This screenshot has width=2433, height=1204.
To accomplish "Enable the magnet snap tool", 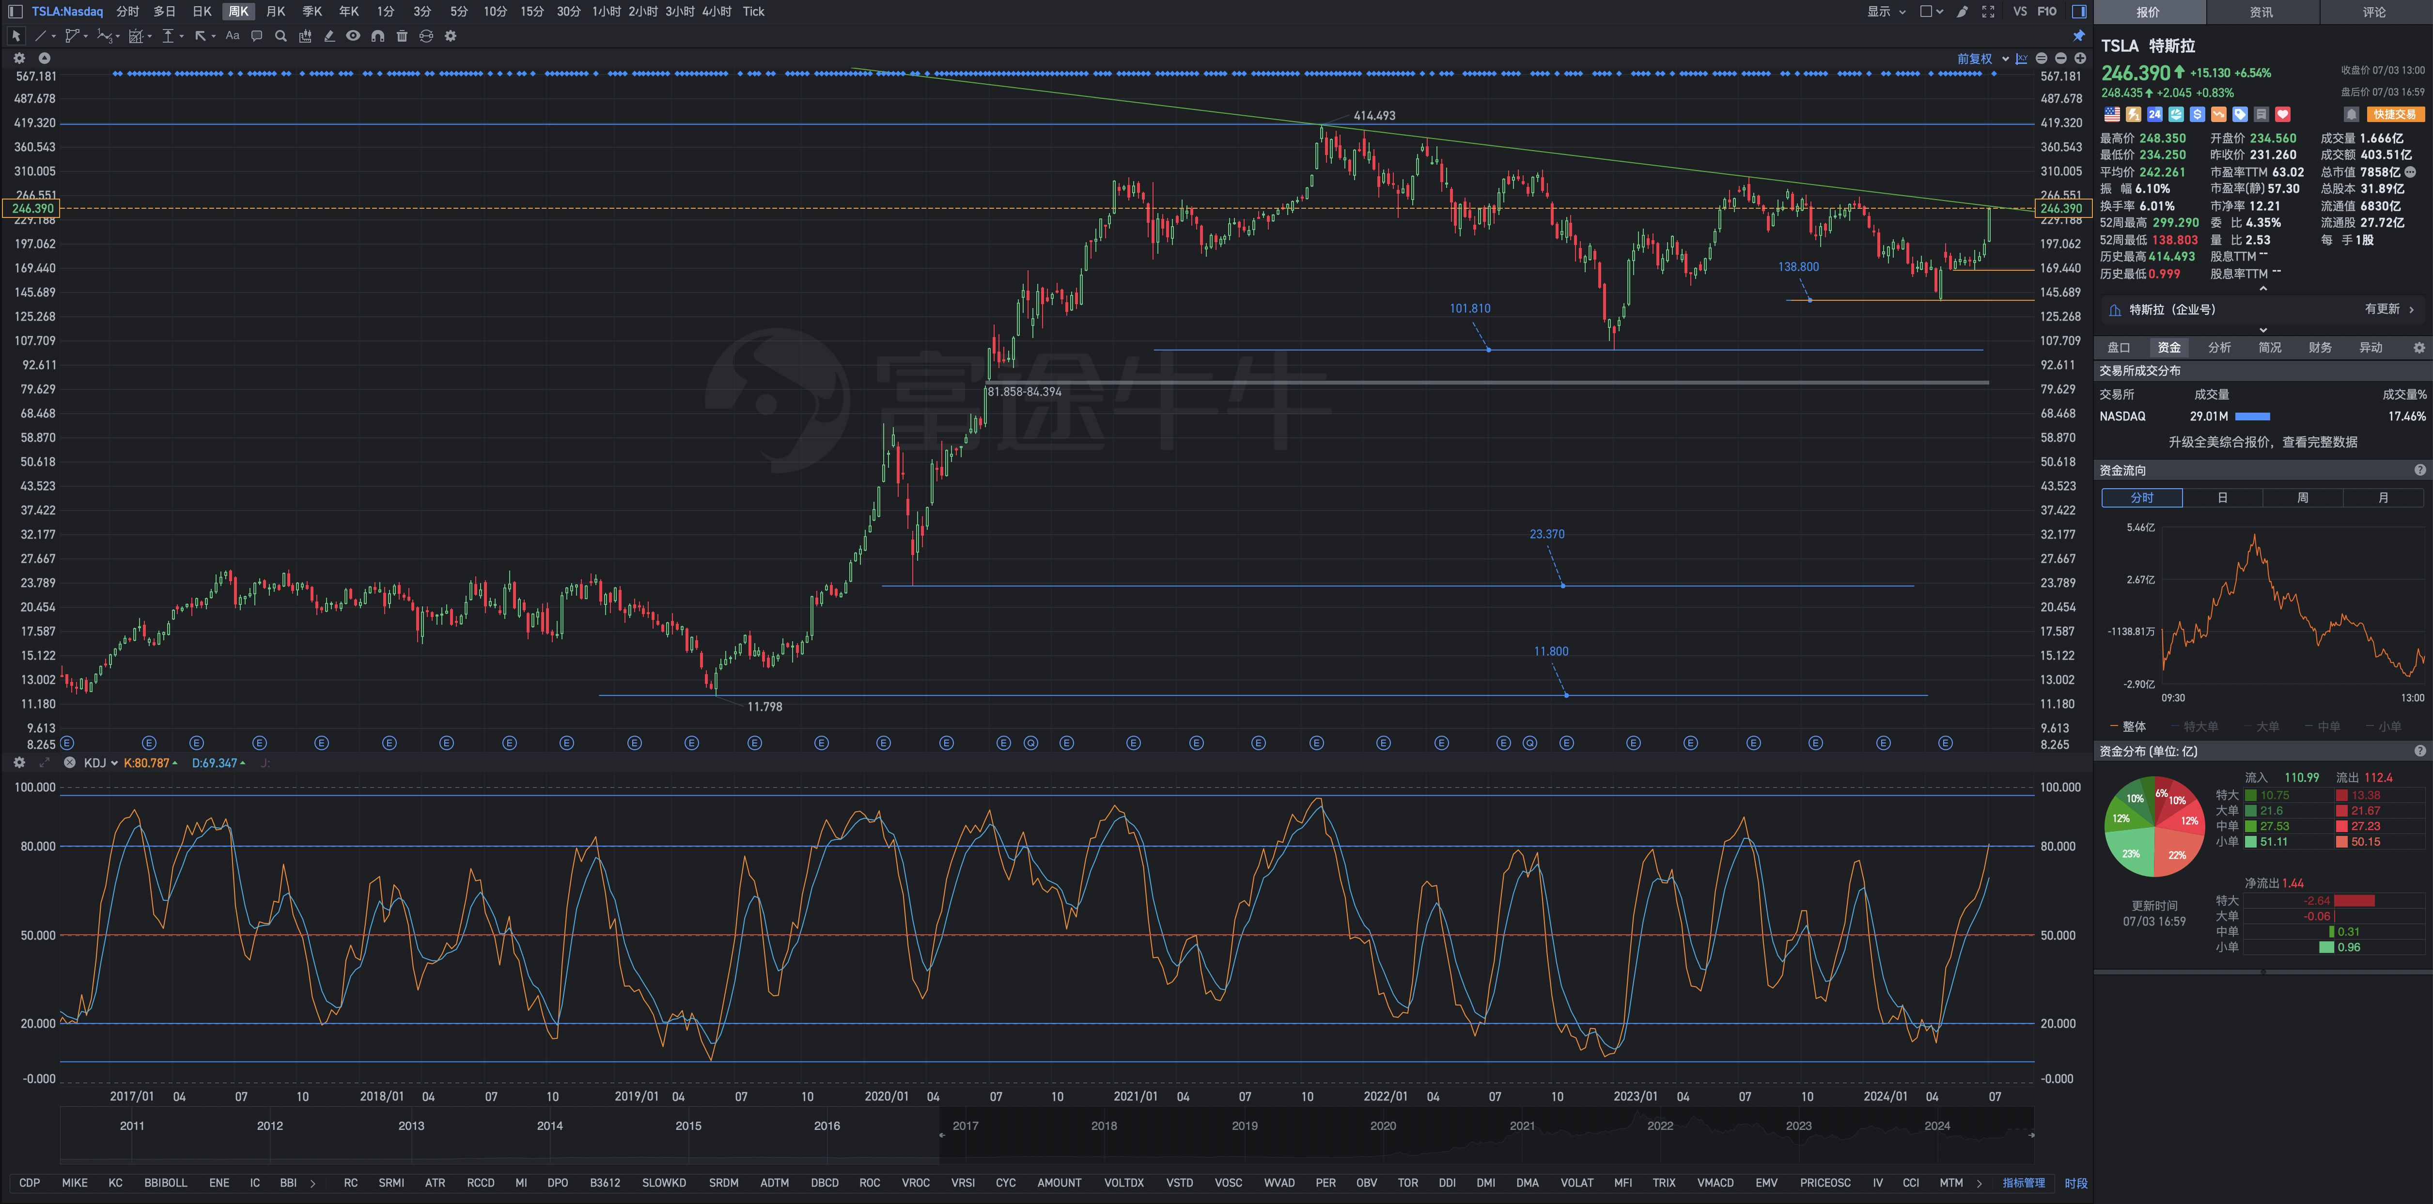I will coord(377,36).
